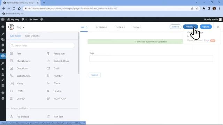Open the browser extensions menu
Image resolution: width=223 pixels, height=125 pixels.
[x=203, y=8]
